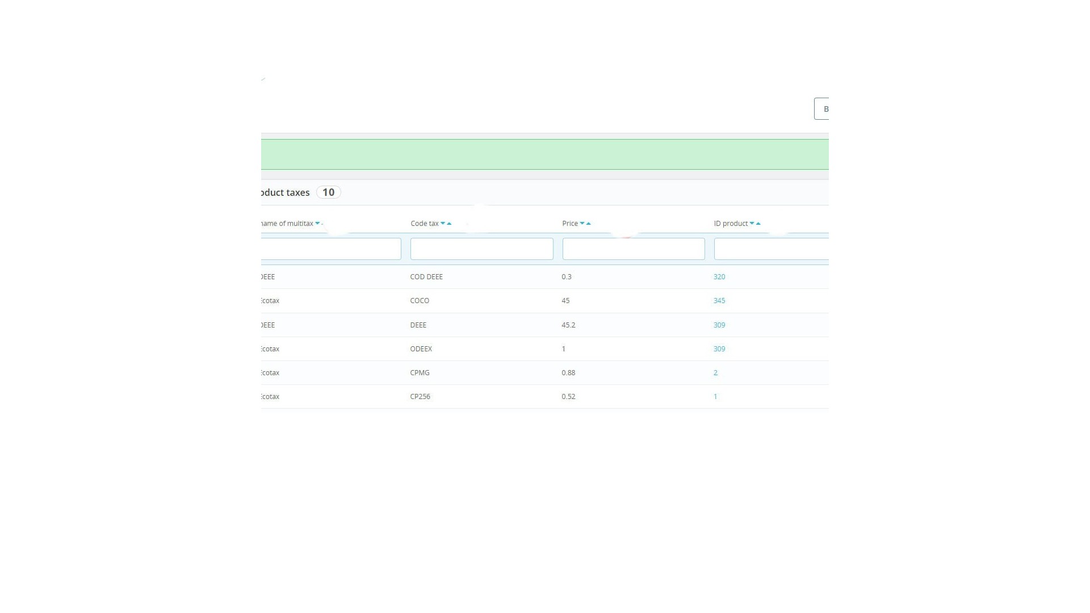Open product ID 2 link
The width and height of the screenshot is (1090, 613).
(715, 373)
